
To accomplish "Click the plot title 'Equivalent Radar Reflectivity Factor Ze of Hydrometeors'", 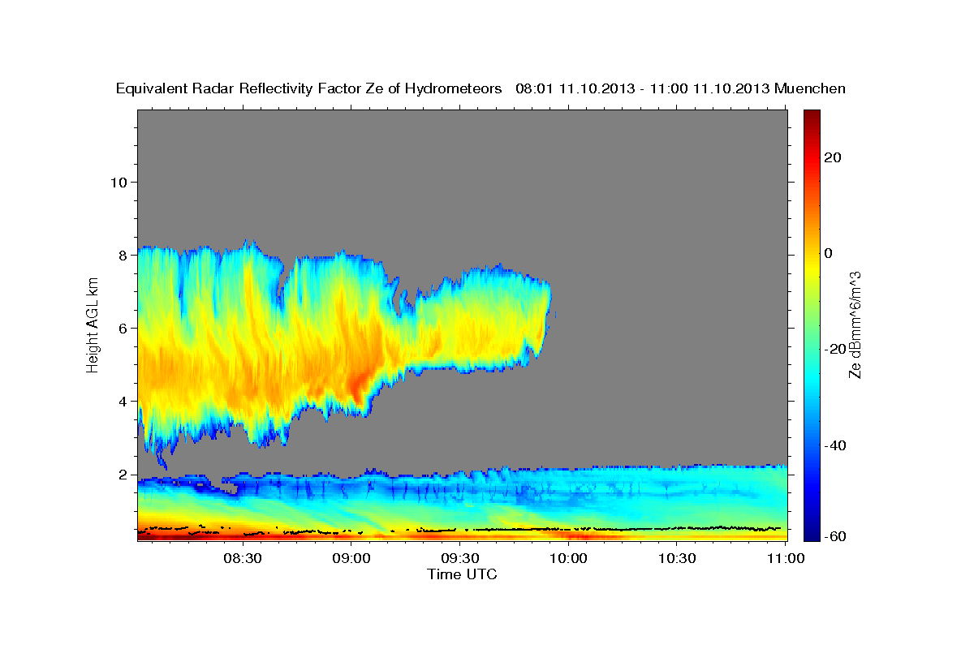I will coord(309,88).
